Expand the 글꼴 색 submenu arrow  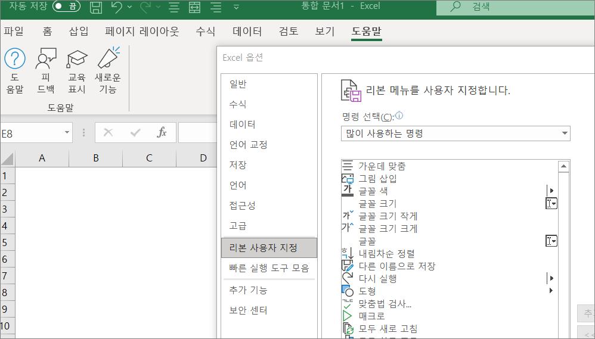coord(551,191)
